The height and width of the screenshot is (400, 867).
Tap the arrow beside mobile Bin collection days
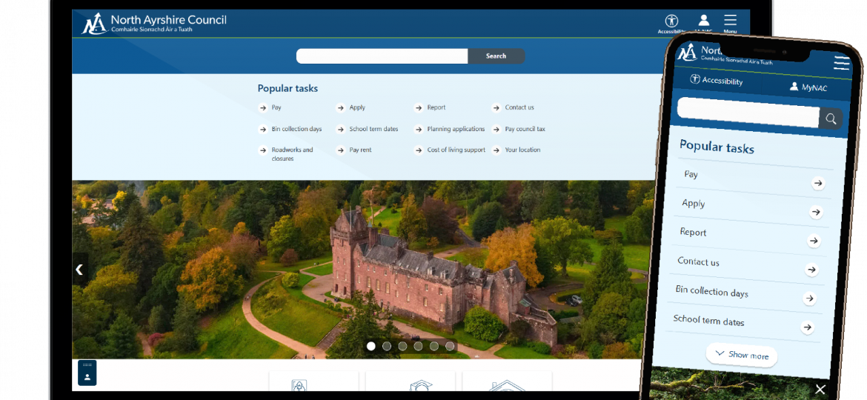809,299
